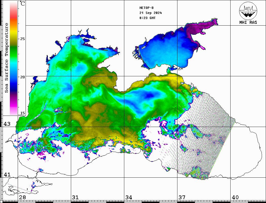This screenshot has height=203, width=266.
Task: Click the longitude label 31
Action: coord(75,197)
